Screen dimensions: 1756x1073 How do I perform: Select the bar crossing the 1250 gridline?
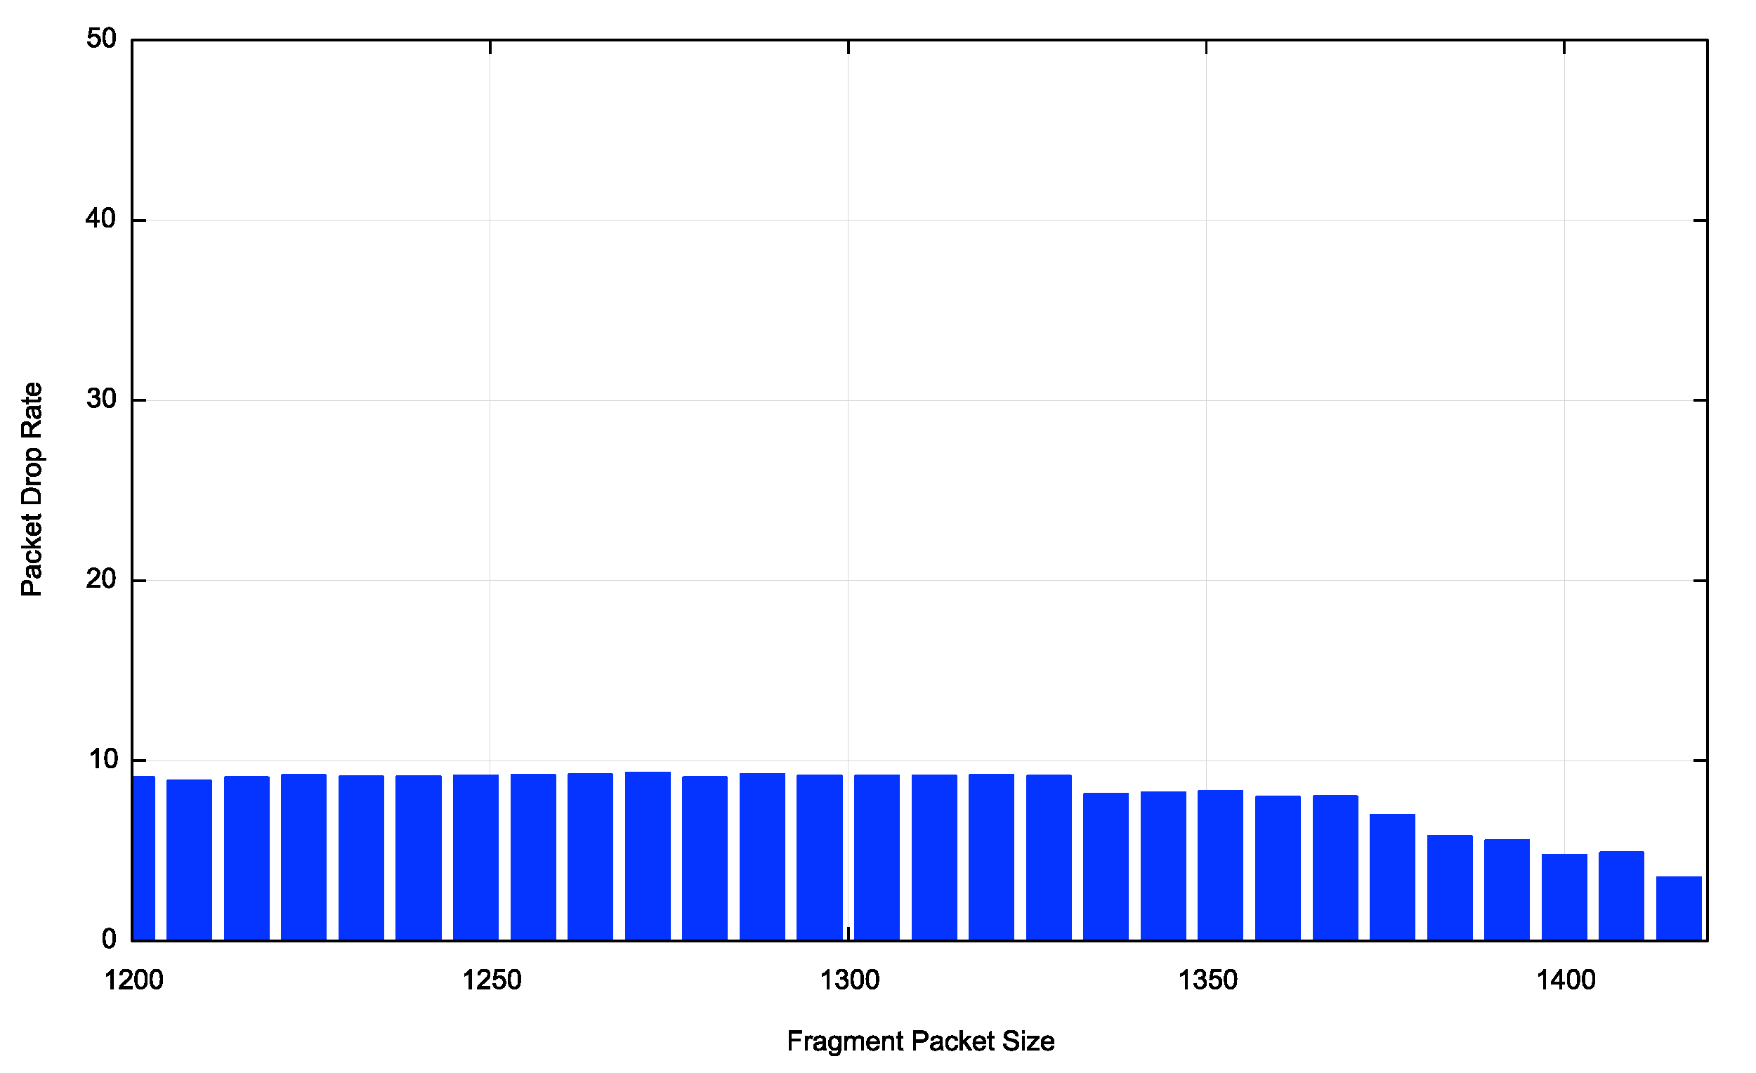[476, 857]
